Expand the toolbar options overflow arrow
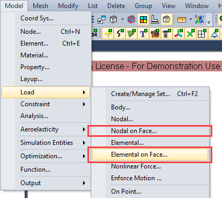The image size is (222, 198). pyautogui.click(x=209, y=23)
